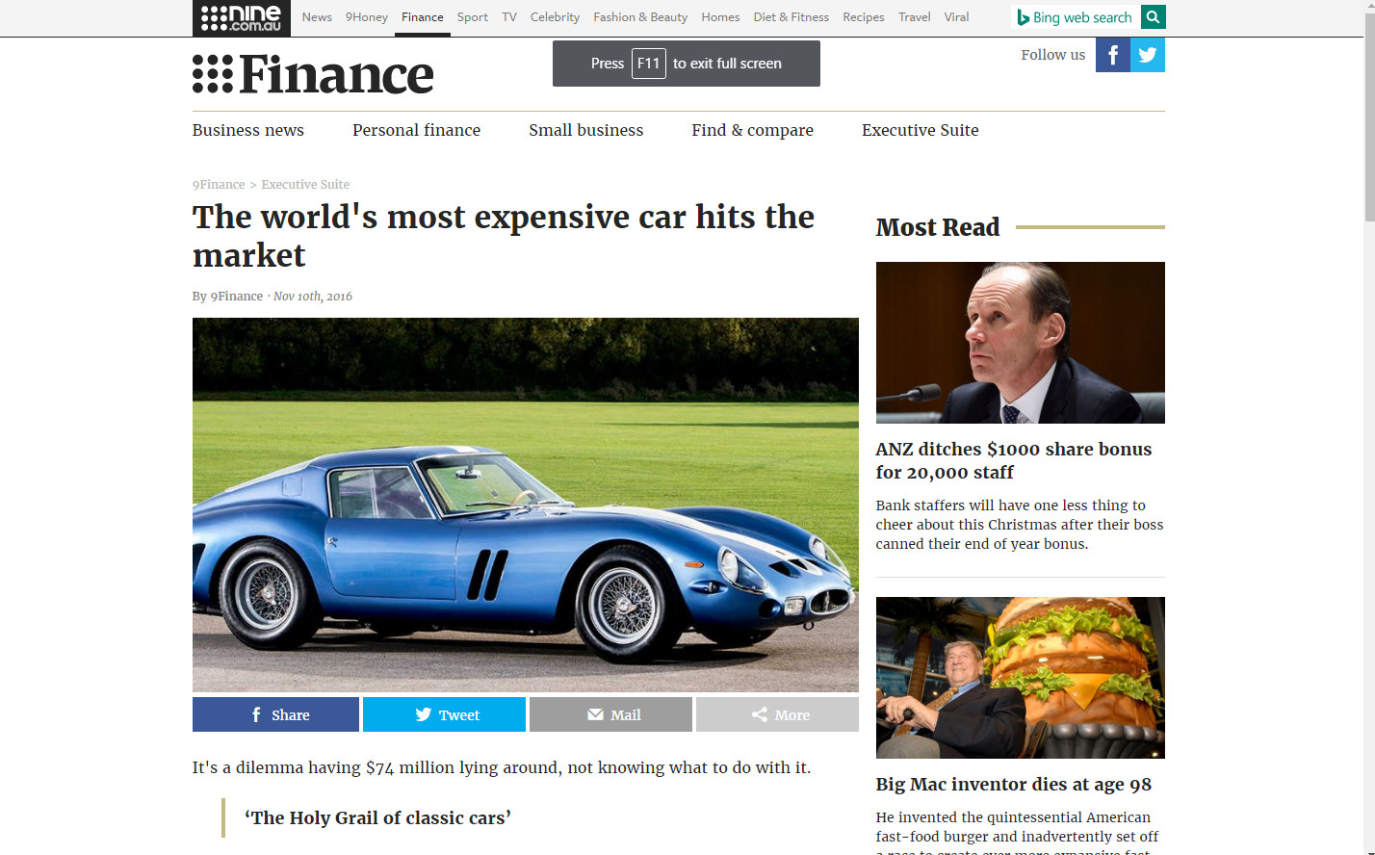Image resolution: width=1375 pixels, height=855 pixels.
Task: Open the ANZ ditches $1000 share bonus article
Action: click(x=1013, y=460)
